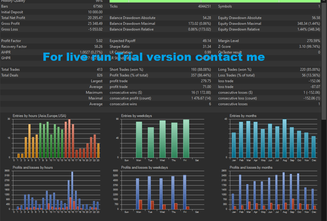Select the 'Z-Score' label
This screenshot has width=327, height=221.
tap(224, 47)
